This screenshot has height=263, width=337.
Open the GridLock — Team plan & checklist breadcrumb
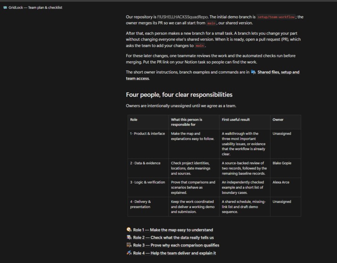click(35, 7)
